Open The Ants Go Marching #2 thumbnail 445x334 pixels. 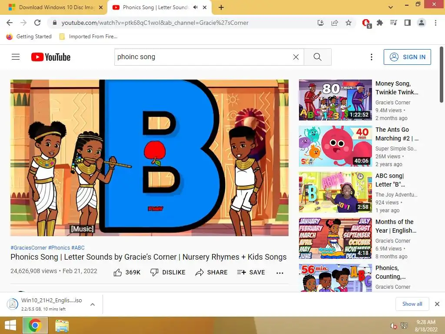[x=335, y=146]
